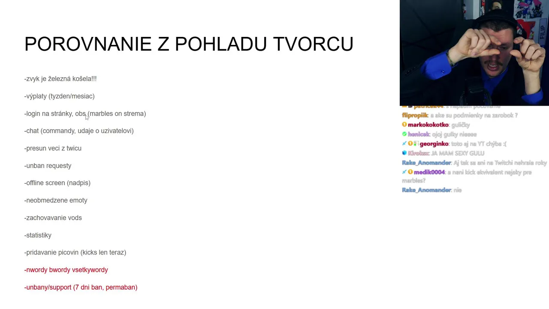Click the '-login na stránky, obs' bullet

pyautogui.click(x=55, y=114)
